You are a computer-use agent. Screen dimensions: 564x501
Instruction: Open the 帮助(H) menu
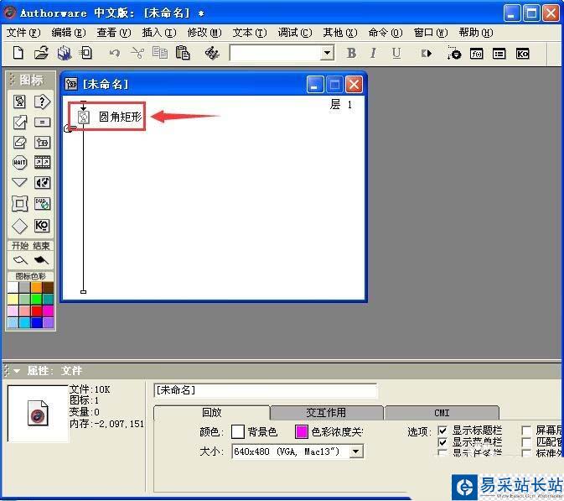pos(476,33)
